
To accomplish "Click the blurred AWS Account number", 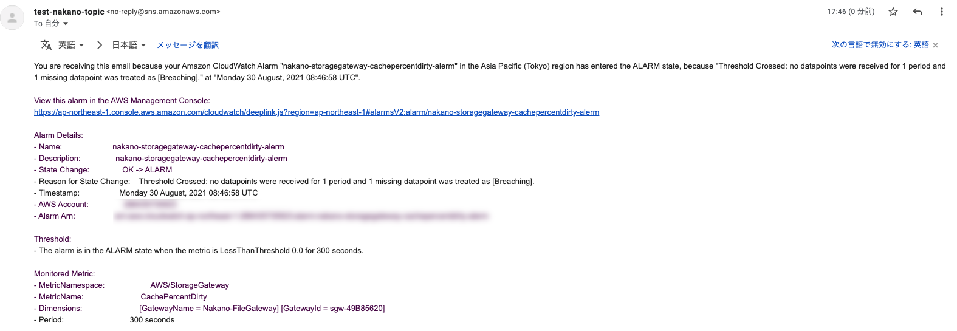I will coord(149,205).
